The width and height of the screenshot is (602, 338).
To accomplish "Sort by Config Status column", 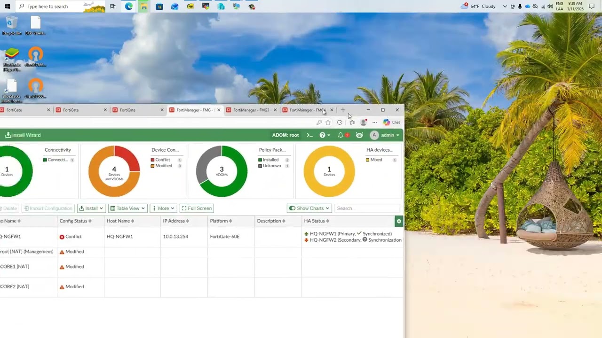I will coord(75,221).
